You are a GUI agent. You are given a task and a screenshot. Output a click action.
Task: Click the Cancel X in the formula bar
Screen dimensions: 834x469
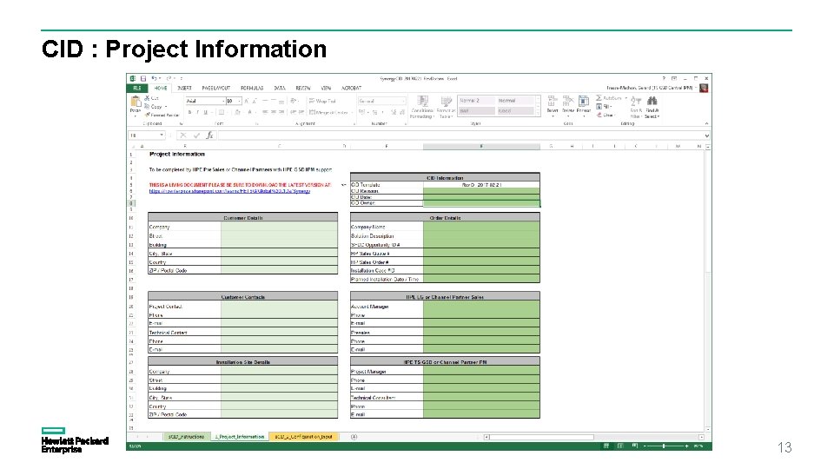tap(183, 135)
